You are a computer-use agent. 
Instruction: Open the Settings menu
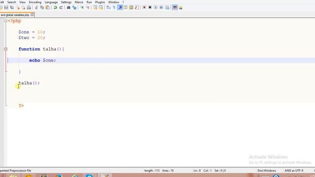point(66,2)
